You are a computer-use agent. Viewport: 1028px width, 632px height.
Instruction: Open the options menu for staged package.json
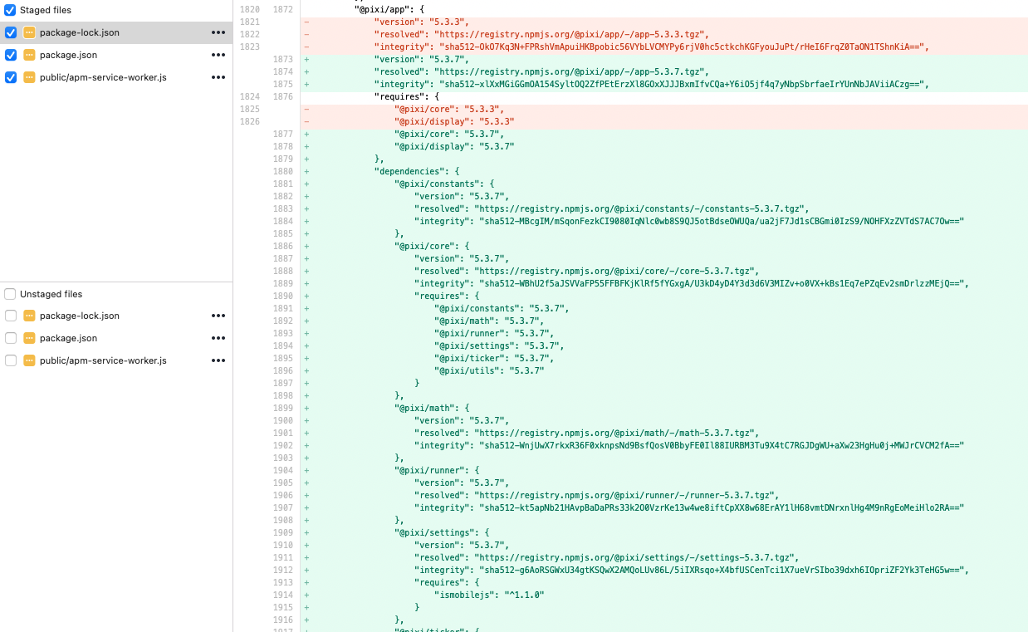218,56
